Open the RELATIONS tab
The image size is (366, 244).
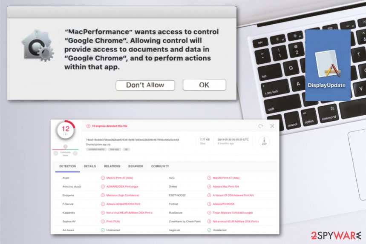[112, 166]
